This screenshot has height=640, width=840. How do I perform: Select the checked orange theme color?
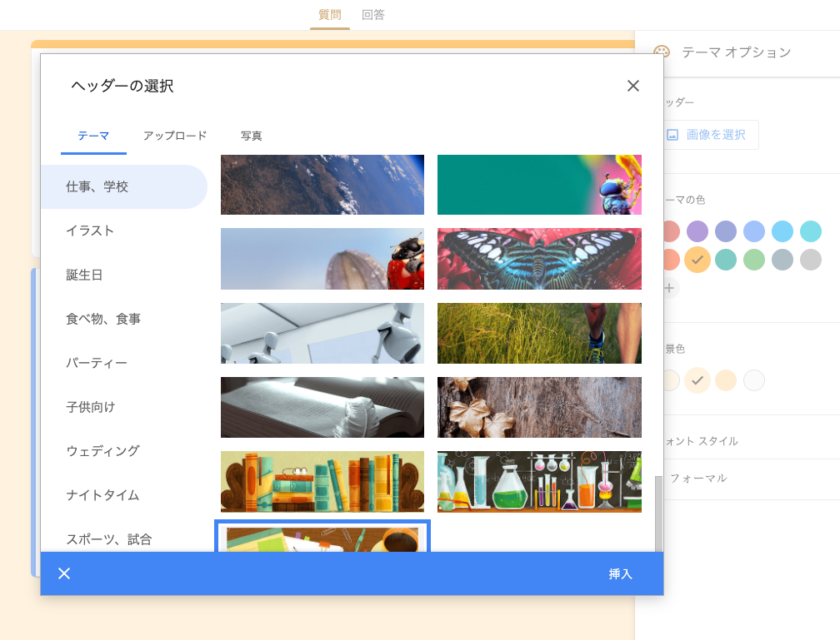click(697, 260)
